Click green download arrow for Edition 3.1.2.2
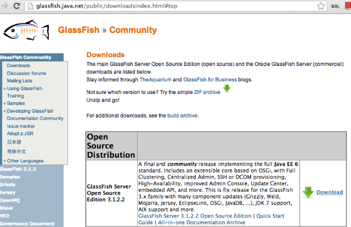351x227 pixels. 308,192
